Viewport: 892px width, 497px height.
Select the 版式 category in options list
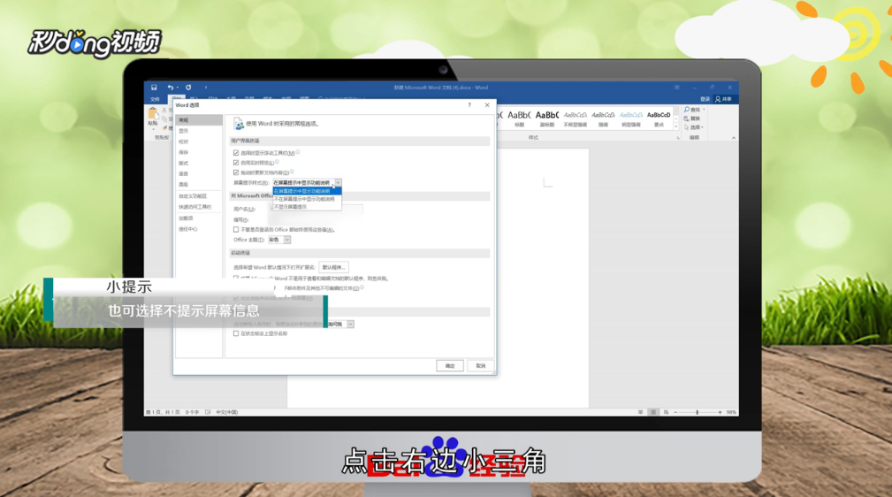199,164
